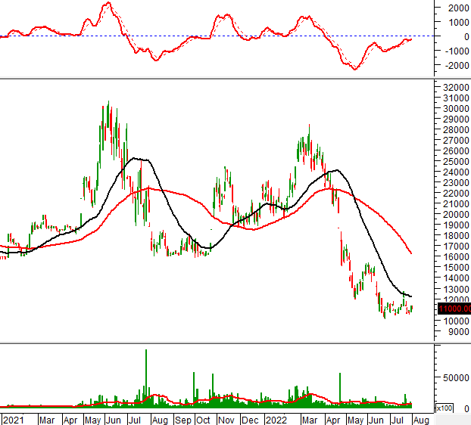Image resolution: width=471 pixels, height=425 pixels.
Task: Select the 2022 label on time axis
Action: tap(274, 418)
